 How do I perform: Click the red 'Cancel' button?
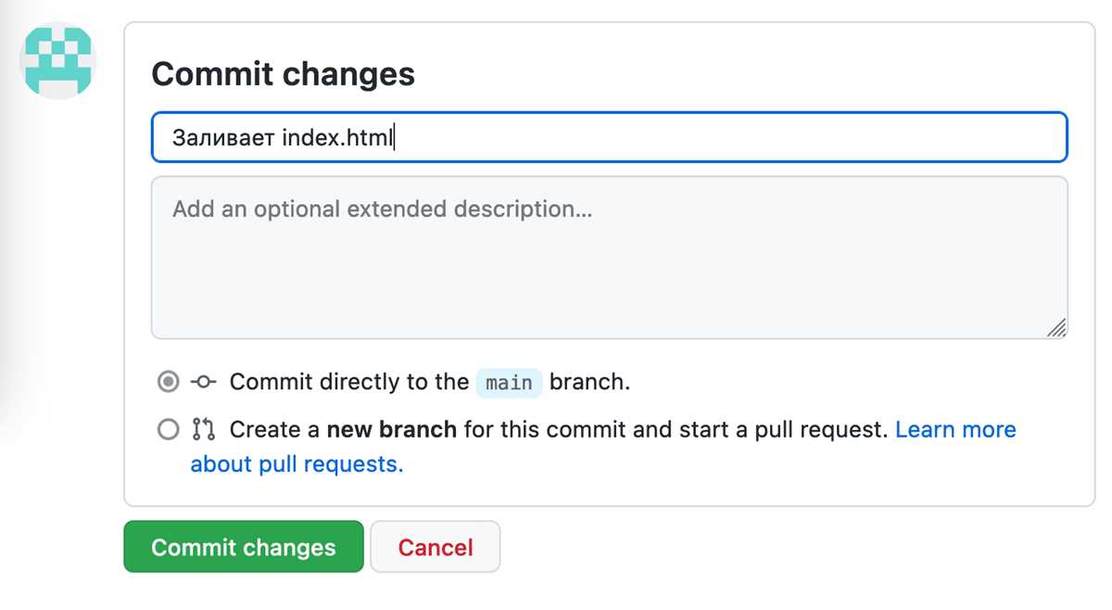coord(436,547)
